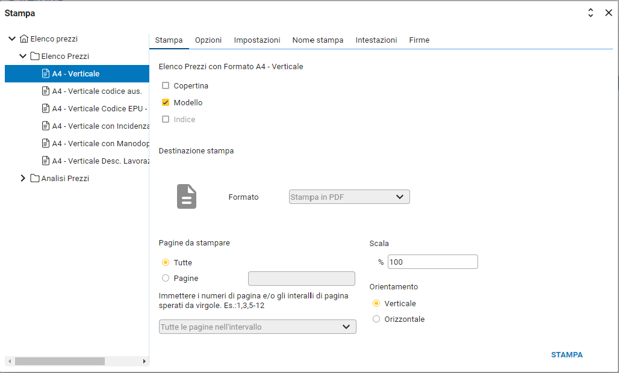The image size is (619, 373).
Task: Click document icon of A4 - Verticale codice aus.
Action: (x=46, y=91)
